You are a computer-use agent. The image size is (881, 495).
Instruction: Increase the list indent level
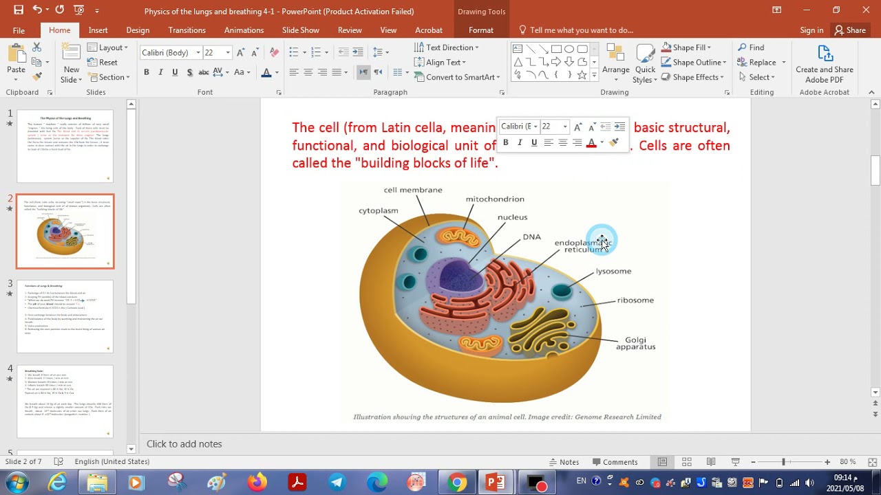click(357, 52)
